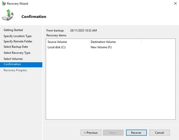The height and width of the screenshot is (140, 179).
Task: Click the Recovery Wizard title bar icon
Action: pos(4,4)
